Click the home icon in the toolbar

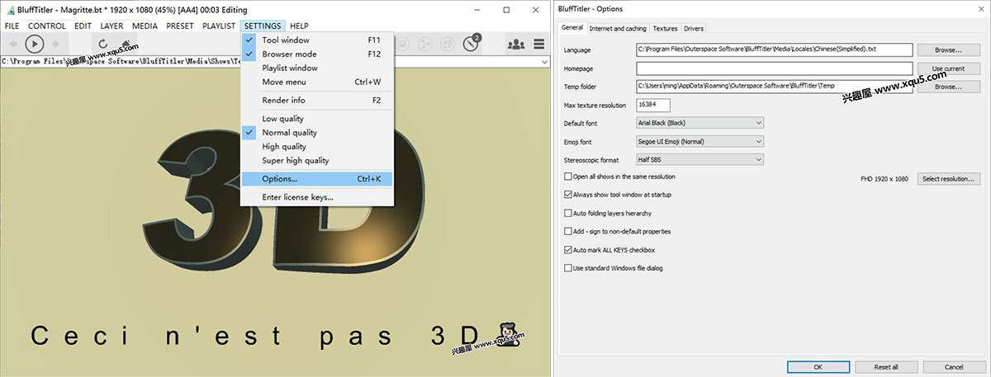click(x=127, y=44)
